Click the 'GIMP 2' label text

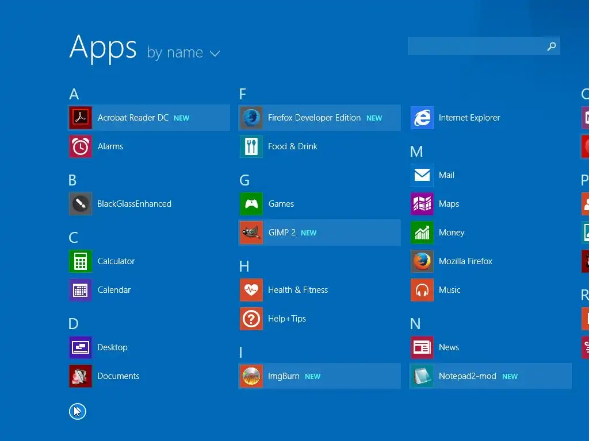tap(282, 233)
